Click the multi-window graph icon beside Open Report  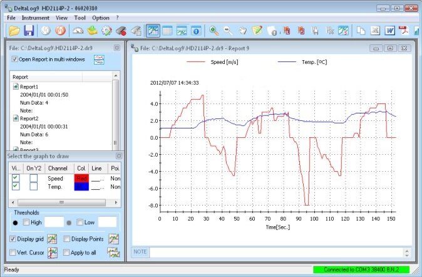(x=99, y=60)
